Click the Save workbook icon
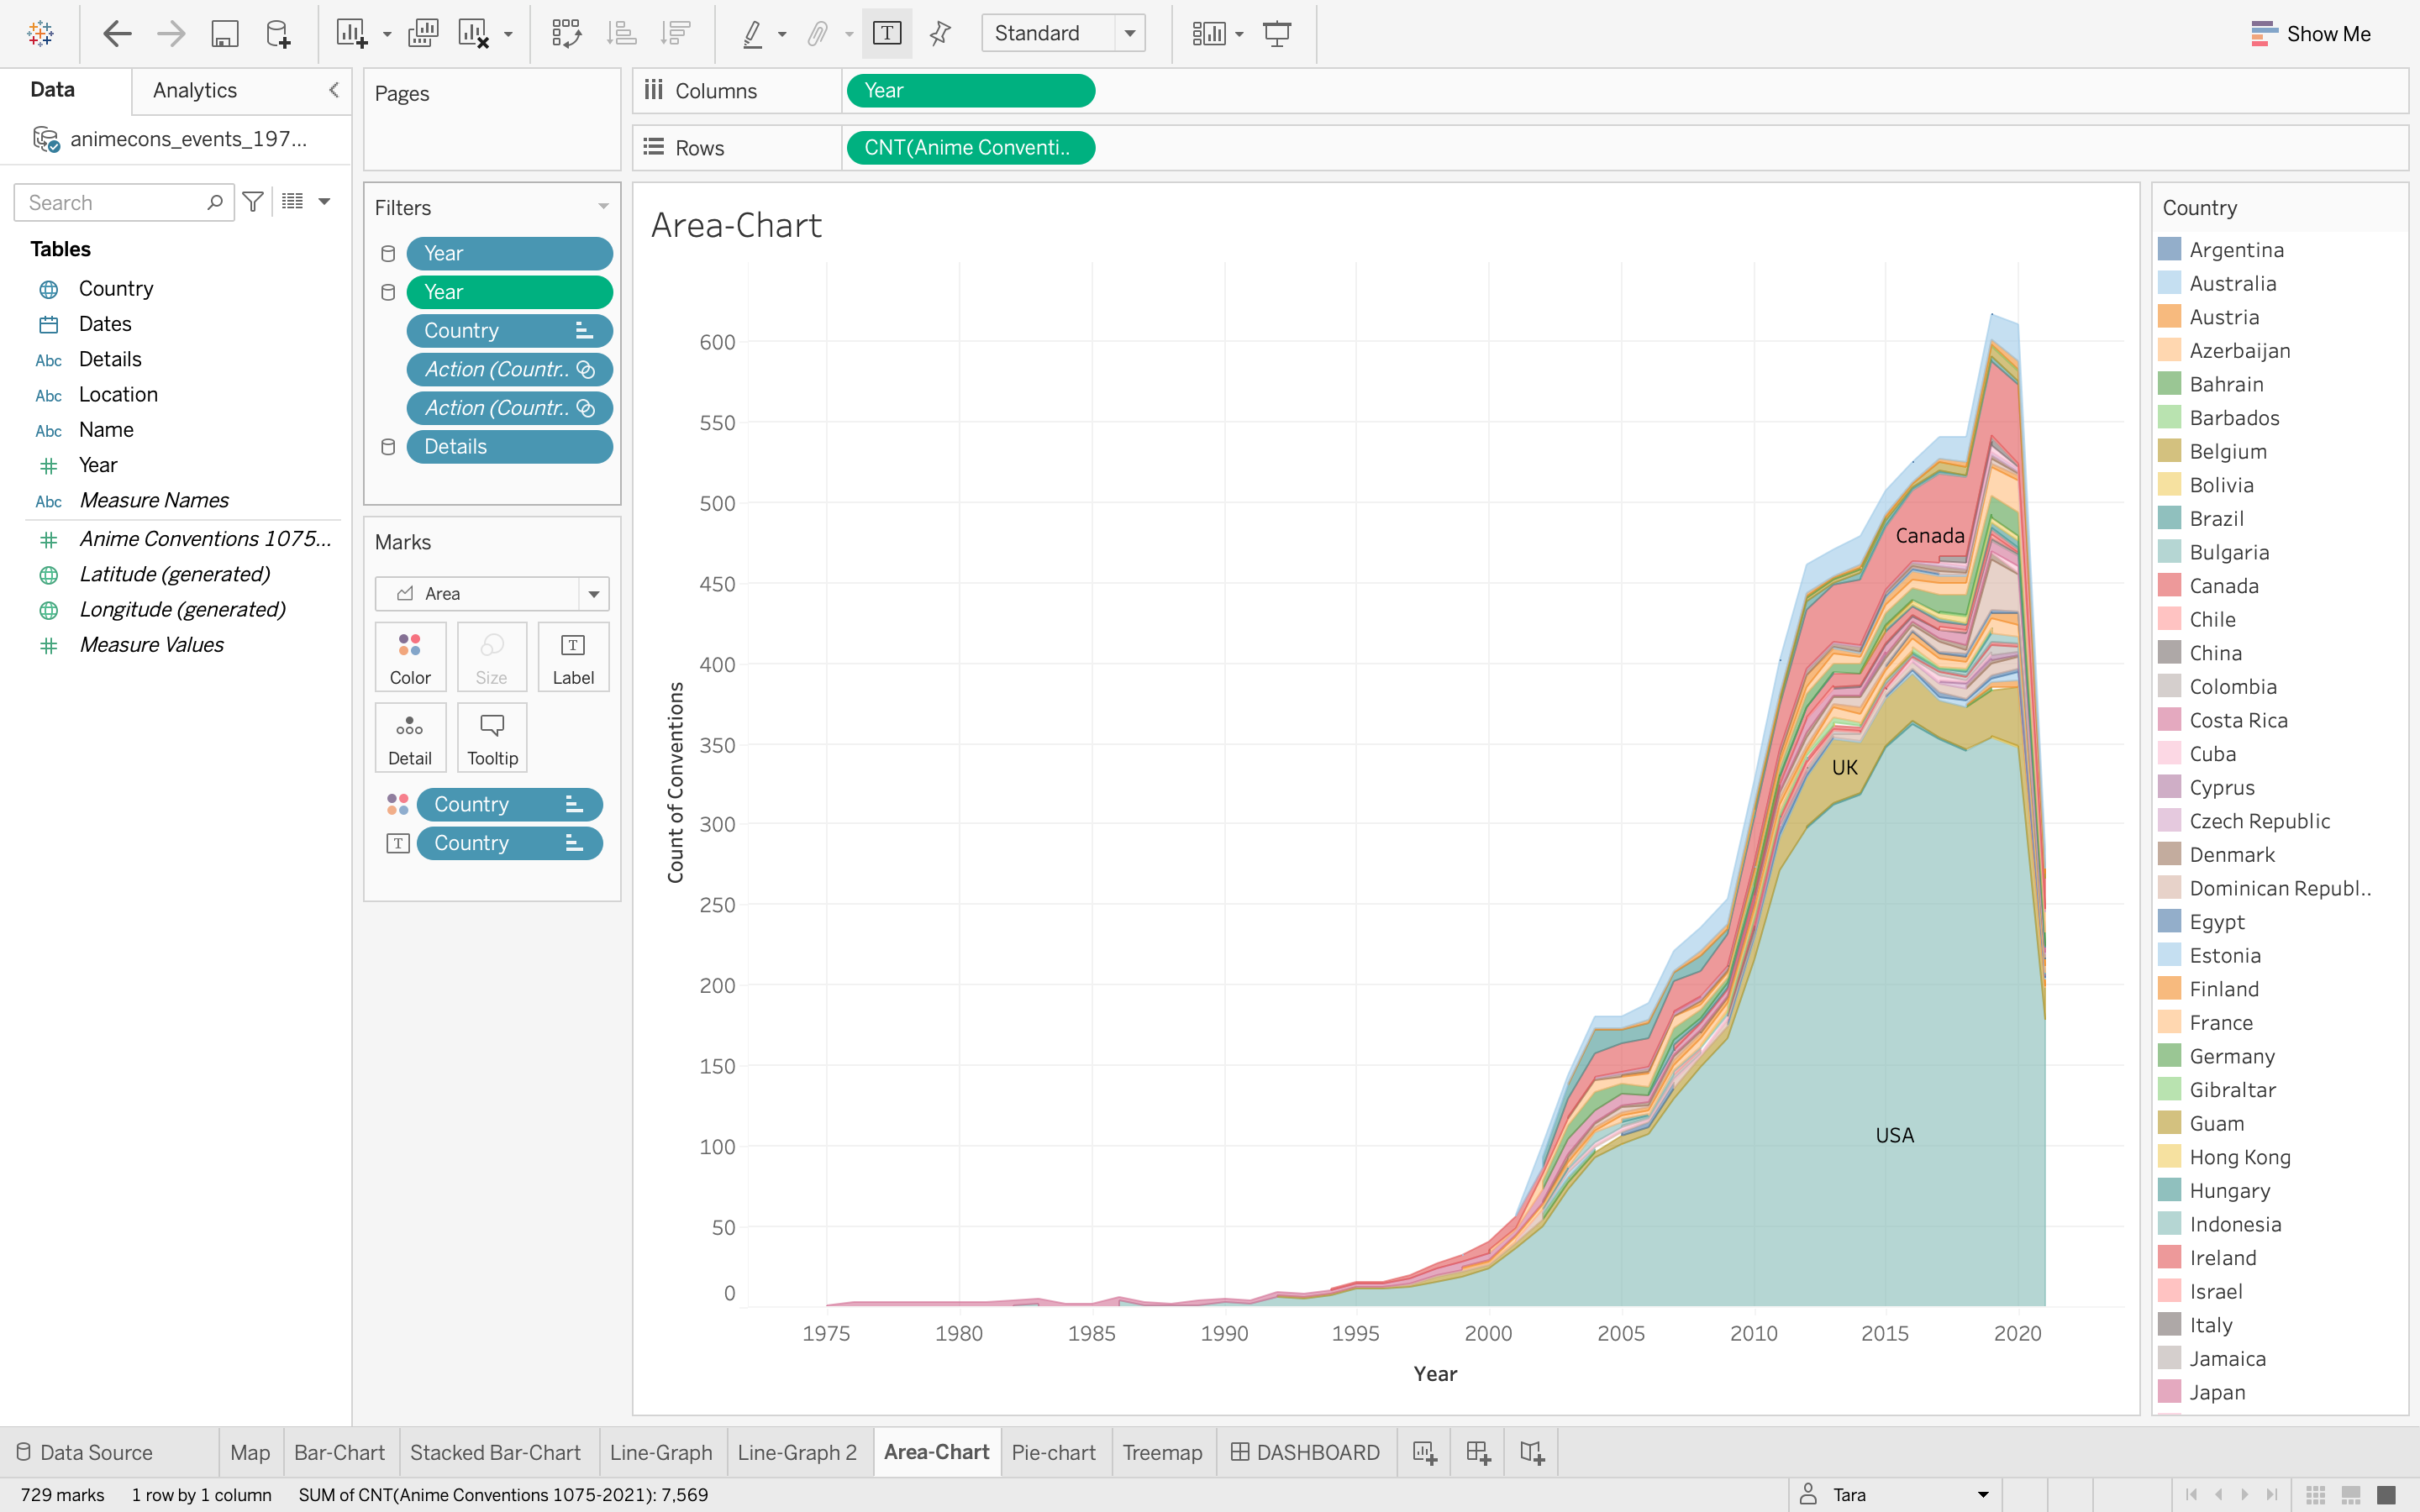Image resolution: width=2420 pixels, height=1512 pixels. click(224, 34)
